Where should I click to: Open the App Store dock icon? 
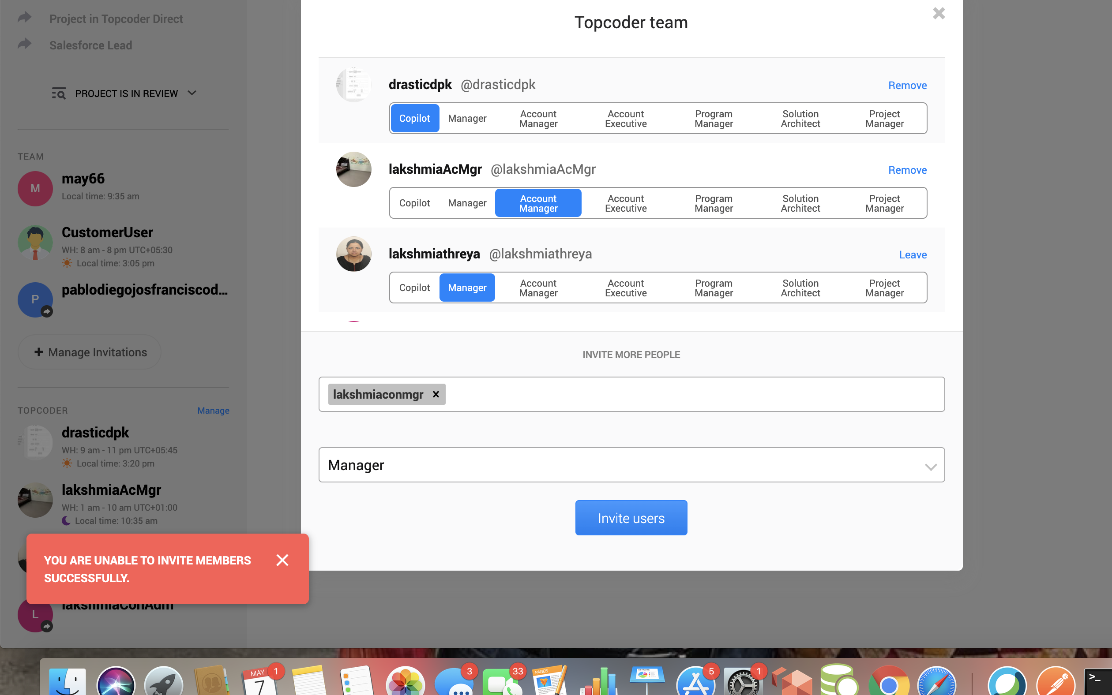point(695,682)
